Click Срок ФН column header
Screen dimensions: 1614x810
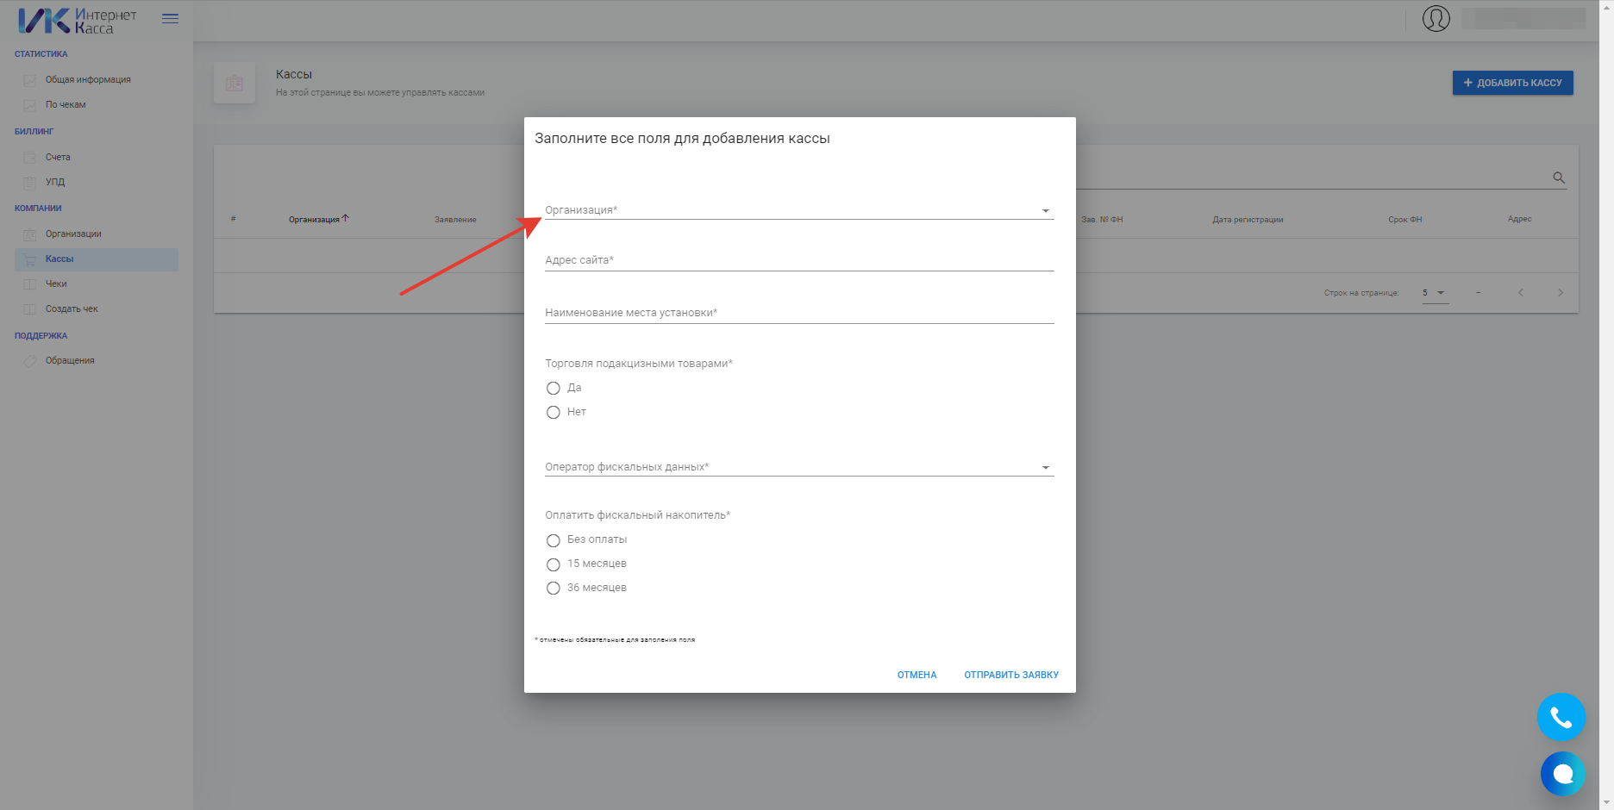[x=1404, y=220]
